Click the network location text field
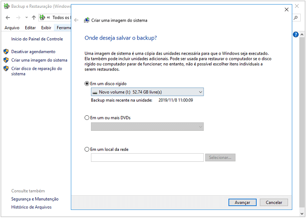This screenshot has height=218, width=306. (x=147, y=158)
